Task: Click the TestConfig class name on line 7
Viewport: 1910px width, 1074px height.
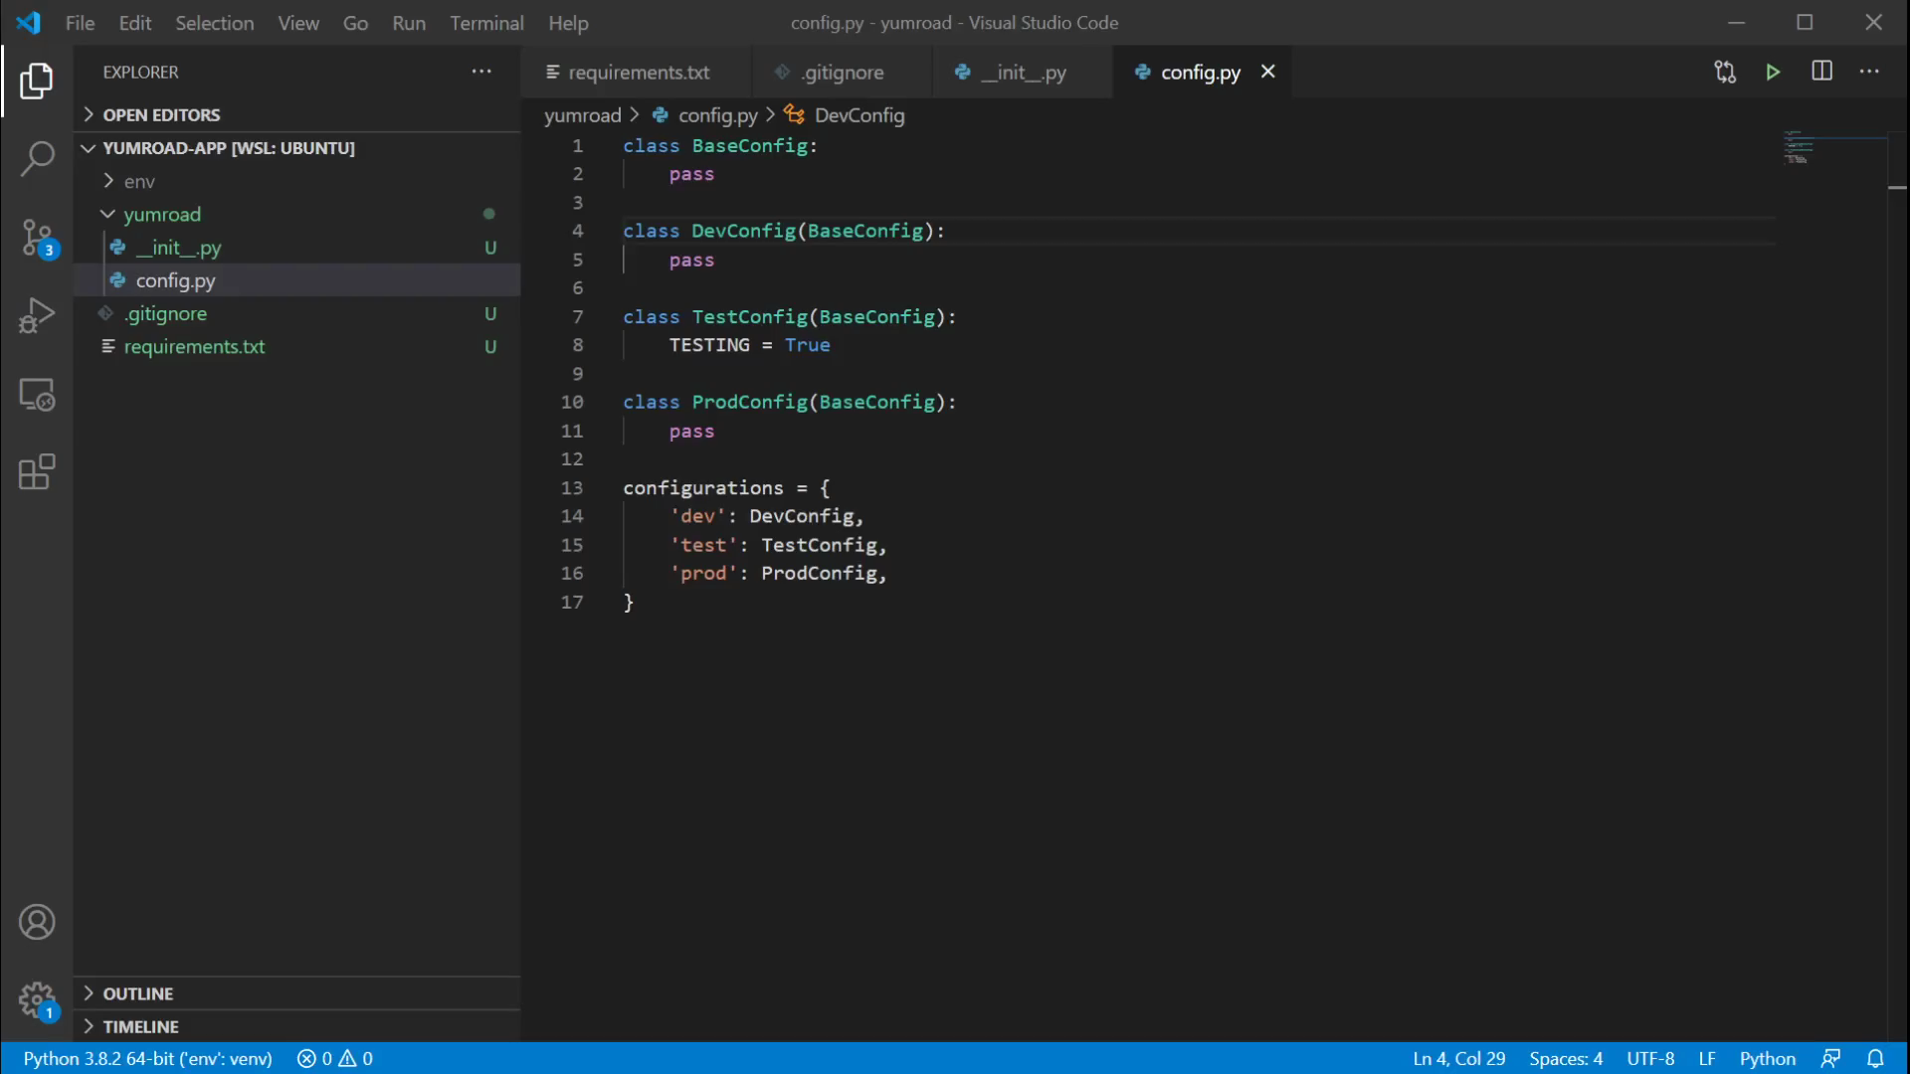Action: (749, 317)
